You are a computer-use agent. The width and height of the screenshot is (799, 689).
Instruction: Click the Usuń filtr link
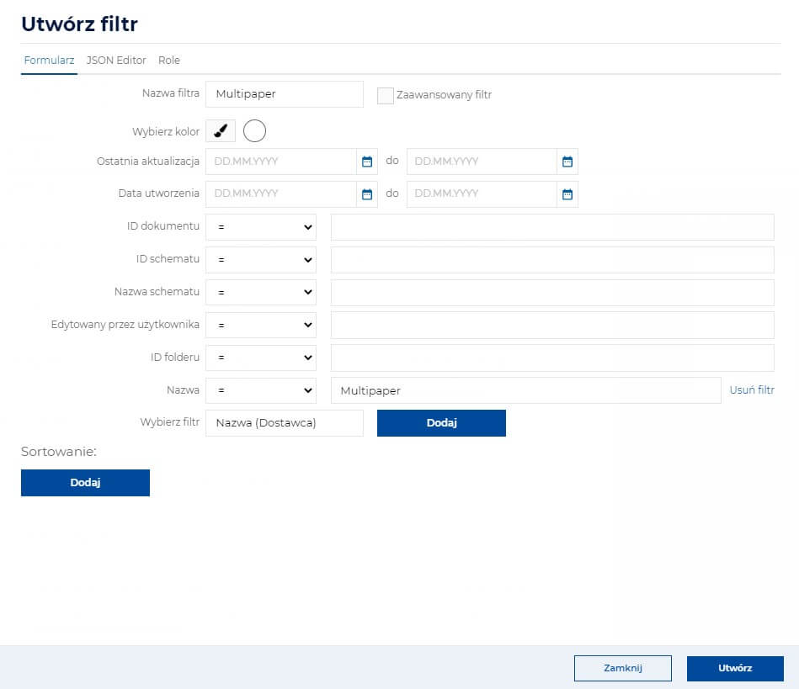click(752, 390)
